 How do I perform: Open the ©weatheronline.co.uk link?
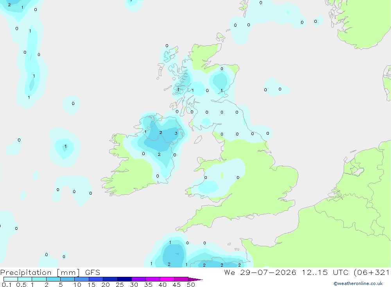click(358, 283)
